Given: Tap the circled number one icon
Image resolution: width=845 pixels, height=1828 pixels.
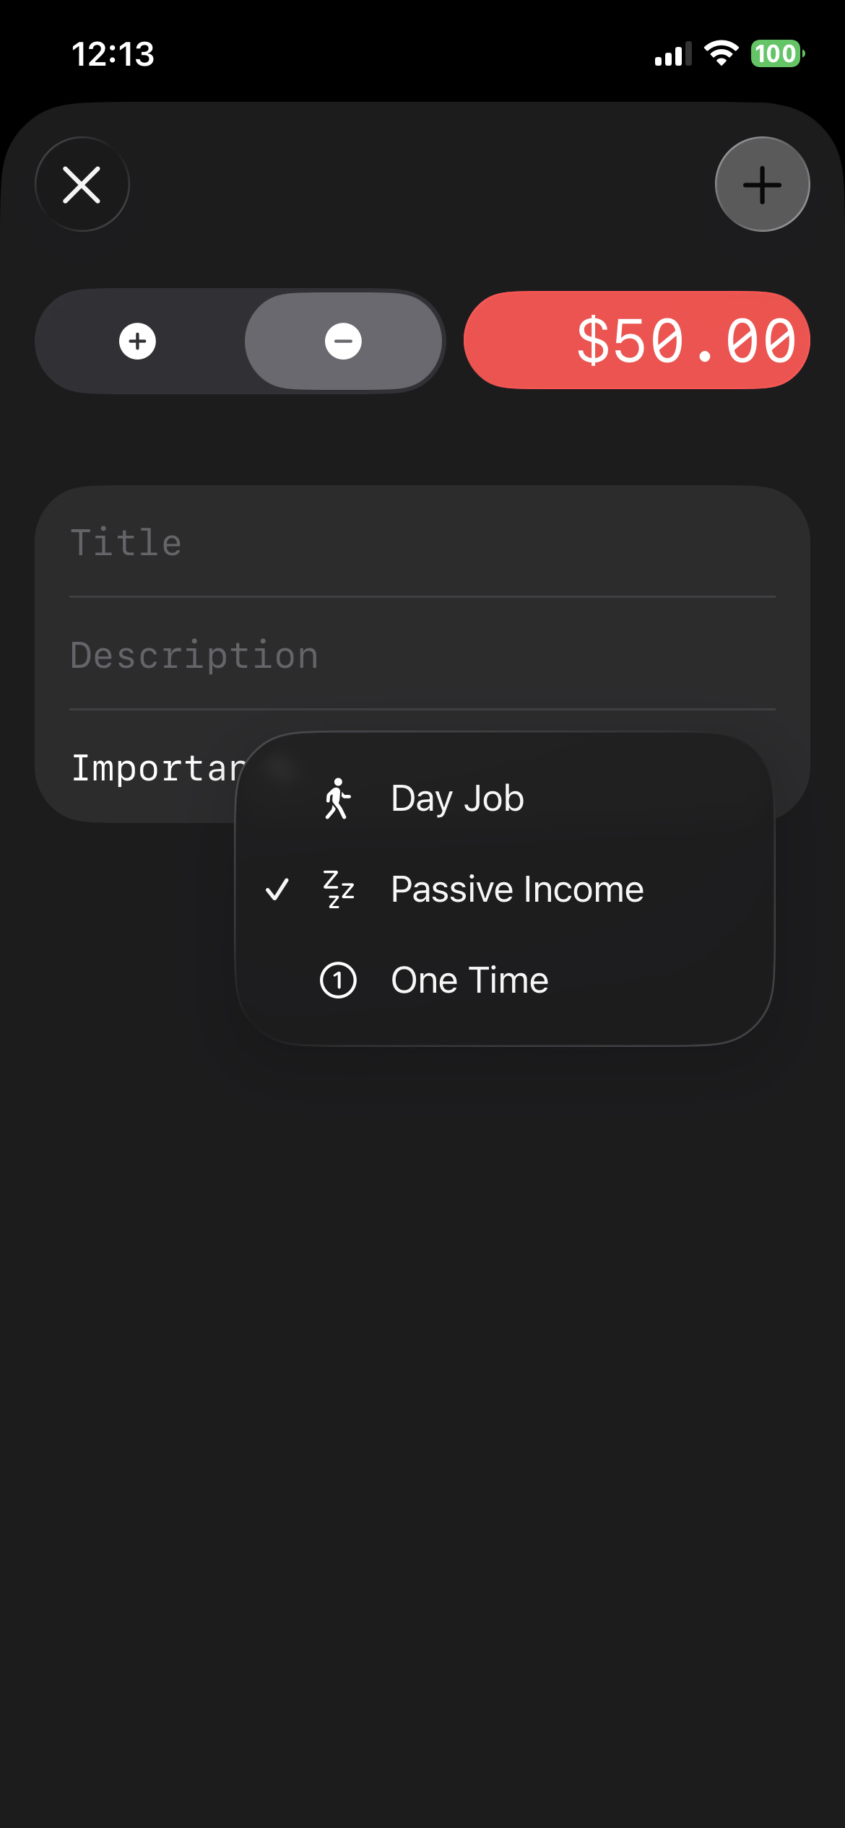Looking at the screenshot, I should point(337,980).
